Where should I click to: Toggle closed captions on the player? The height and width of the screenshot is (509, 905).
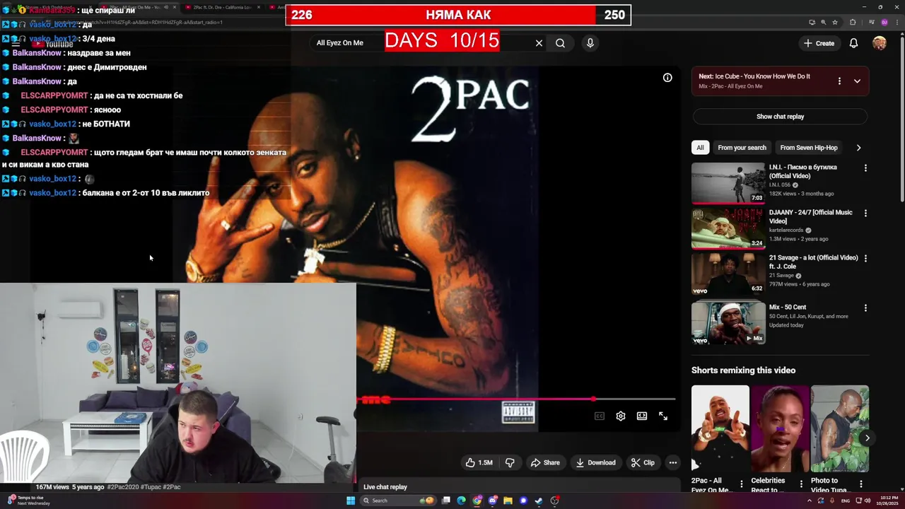click(x=600, y=416)
